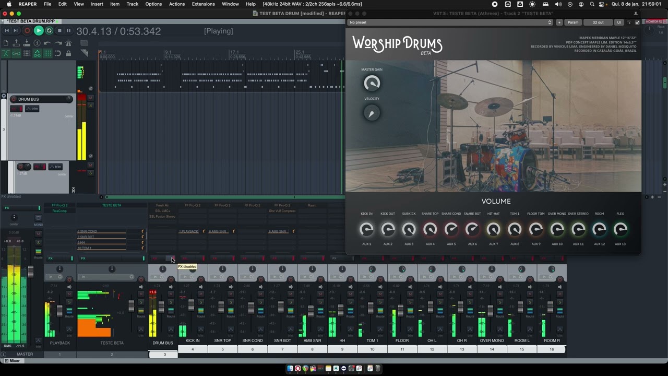Toggle grid lines toolbar icon
The width and height of the screenshot is (668, 376).
coord(47,53)
